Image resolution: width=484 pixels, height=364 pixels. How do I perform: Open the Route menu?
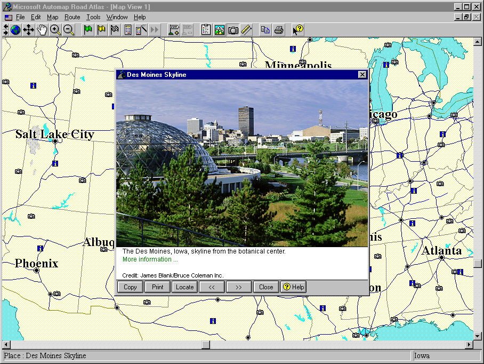(72, 17)
